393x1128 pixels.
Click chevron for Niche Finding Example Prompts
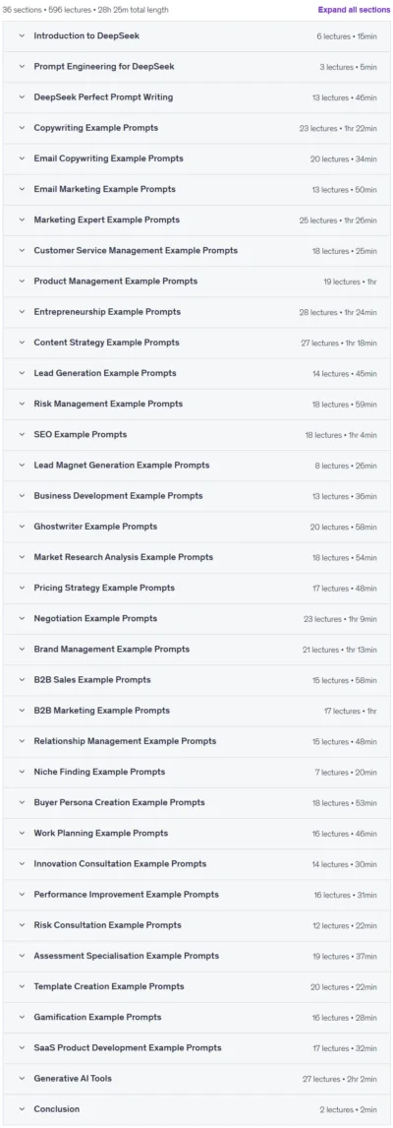22,772
